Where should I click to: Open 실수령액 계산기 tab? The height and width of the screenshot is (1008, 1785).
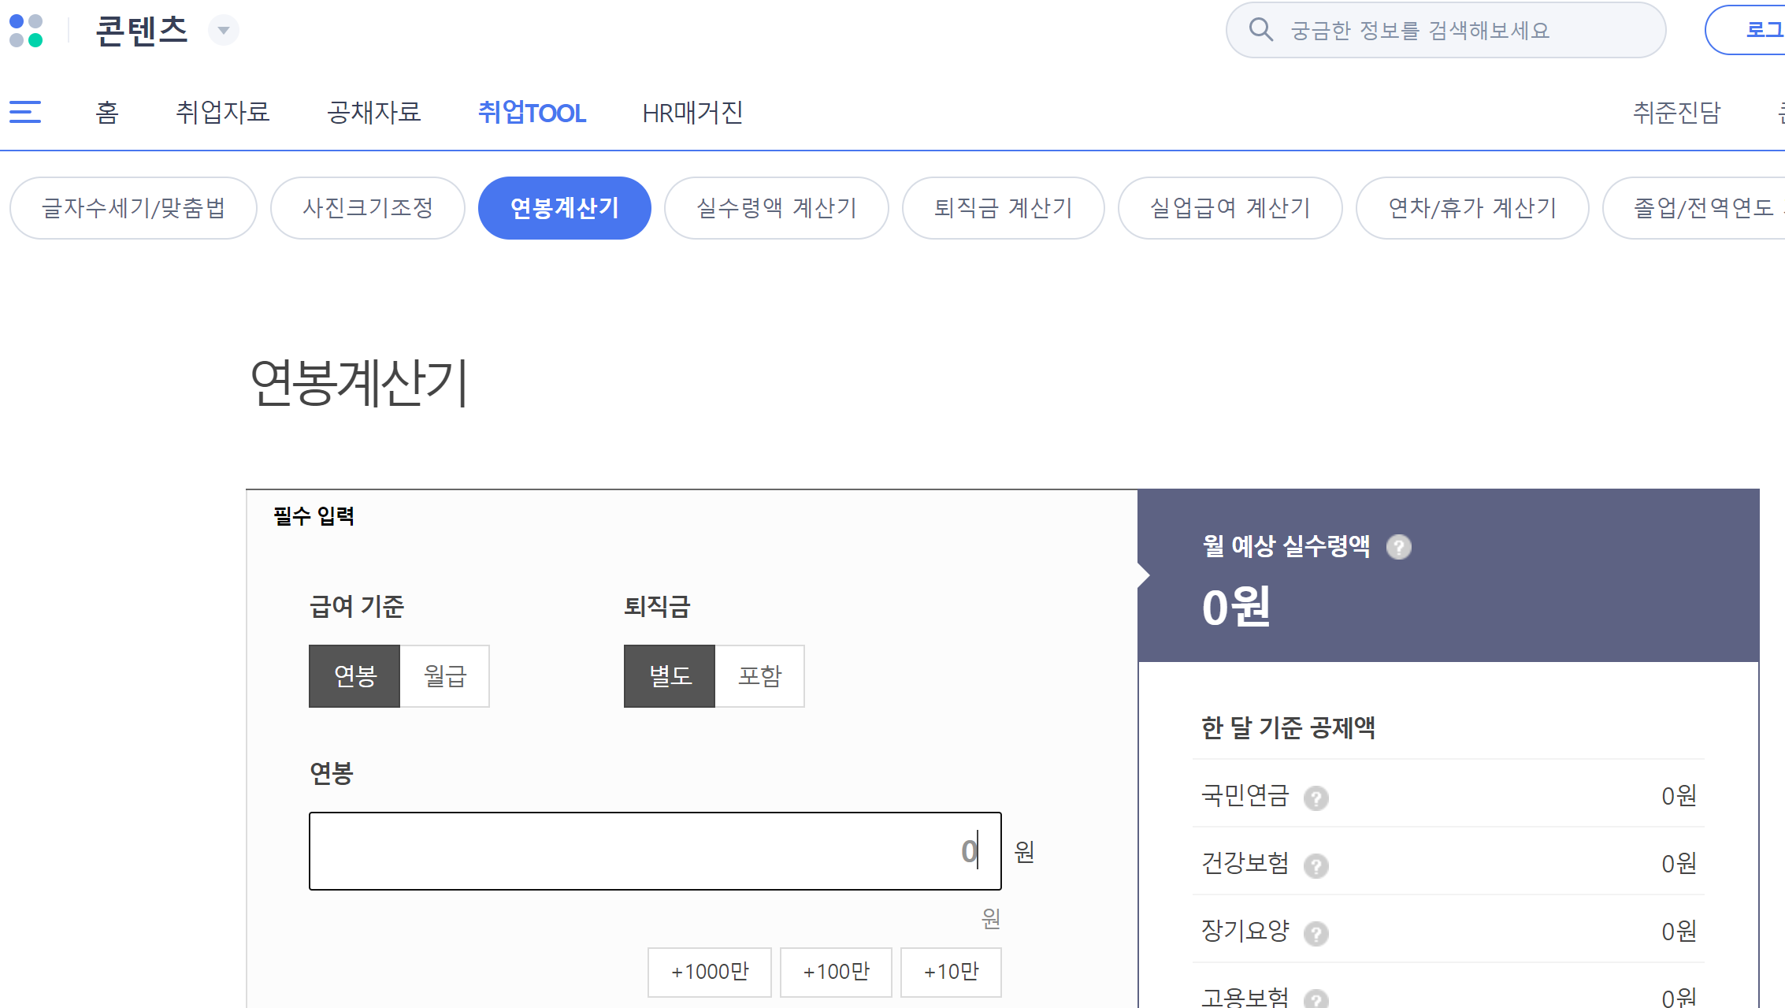(x=777, y=208)
